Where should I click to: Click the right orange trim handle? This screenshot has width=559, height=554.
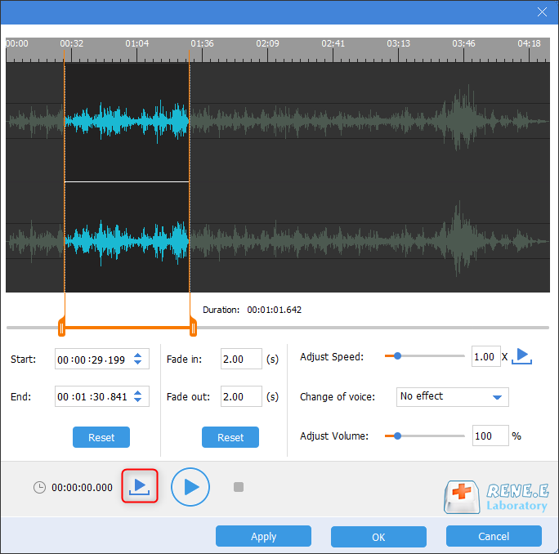[193, 328]
